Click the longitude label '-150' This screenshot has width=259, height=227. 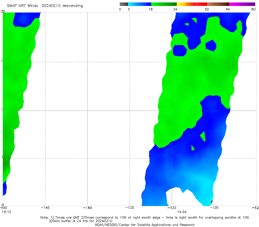[3, 208]
